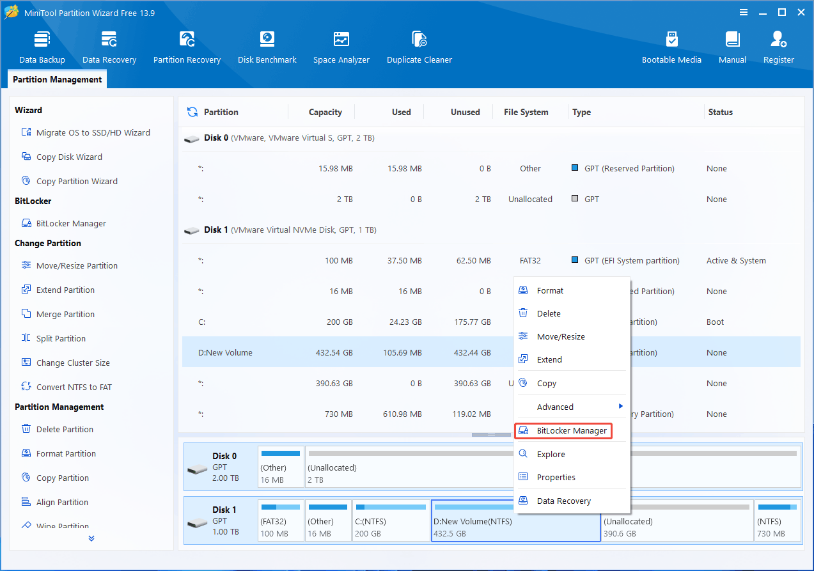The height and width of the screenshot is (571, 814).
Task: Select 390.6 GB Unallocated block in disk map
Action: 677,520
